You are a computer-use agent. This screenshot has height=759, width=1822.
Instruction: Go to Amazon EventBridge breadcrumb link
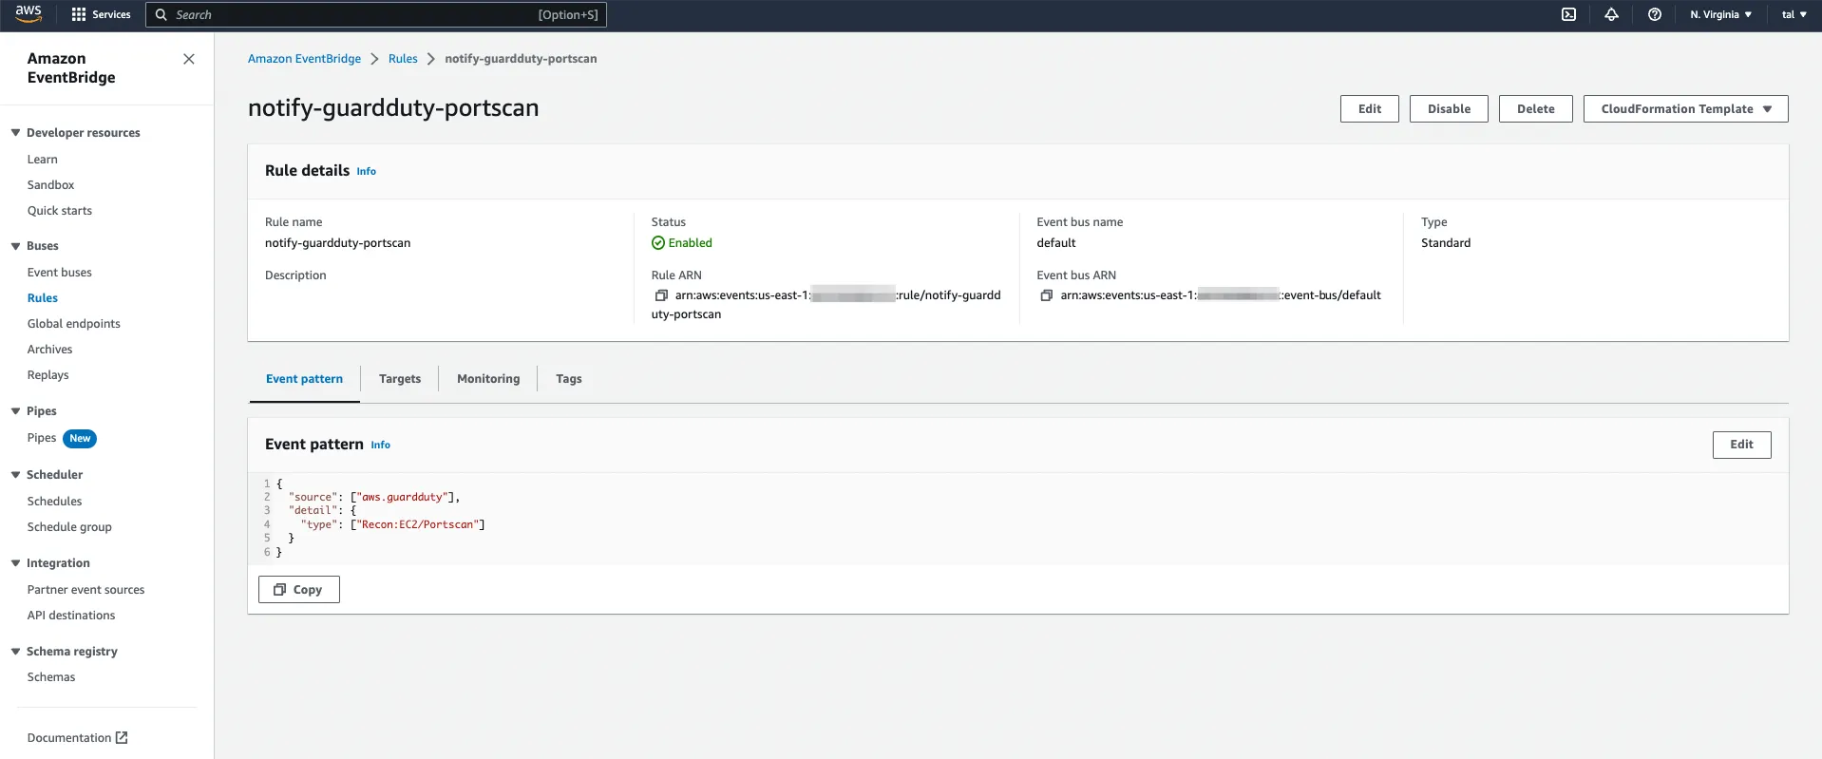pyautogui.click(x=304, y=59)
